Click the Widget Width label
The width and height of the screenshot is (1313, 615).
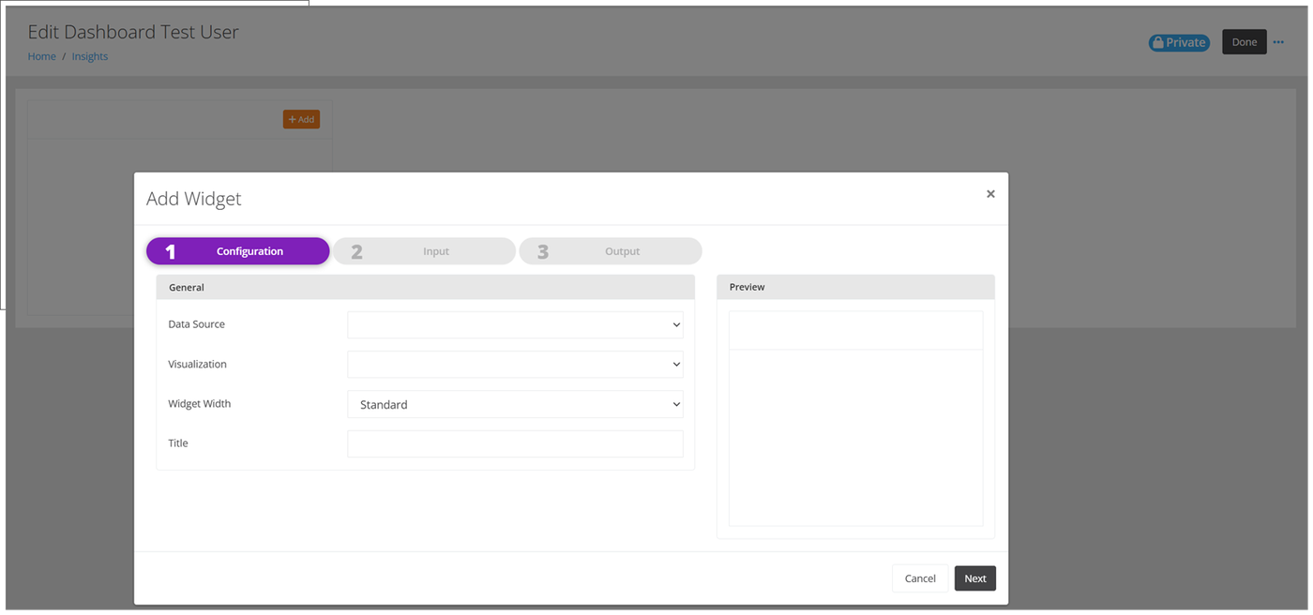tap(200, 404)
